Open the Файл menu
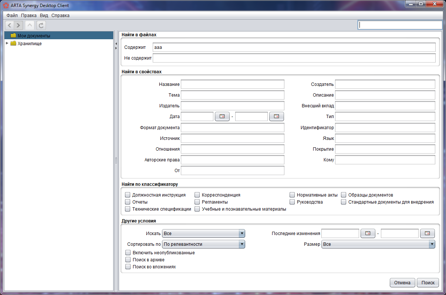446x295 pixels. click(x=12, y=16)
